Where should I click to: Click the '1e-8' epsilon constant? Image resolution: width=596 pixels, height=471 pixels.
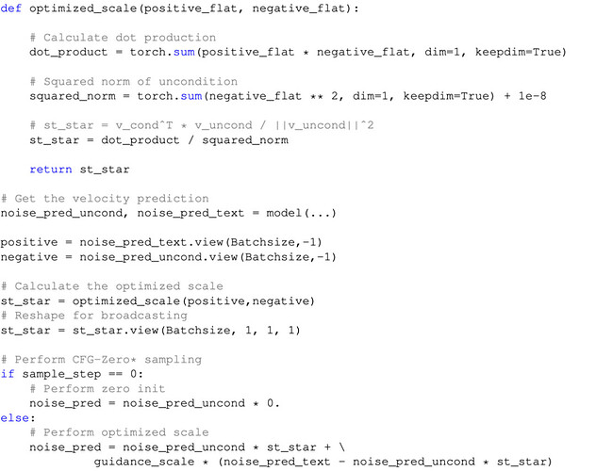click(532, 96)
